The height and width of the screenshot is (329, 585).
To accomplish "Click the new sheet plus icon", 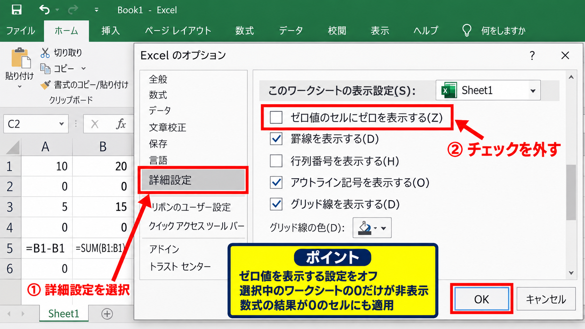I will tap(107, 314).
